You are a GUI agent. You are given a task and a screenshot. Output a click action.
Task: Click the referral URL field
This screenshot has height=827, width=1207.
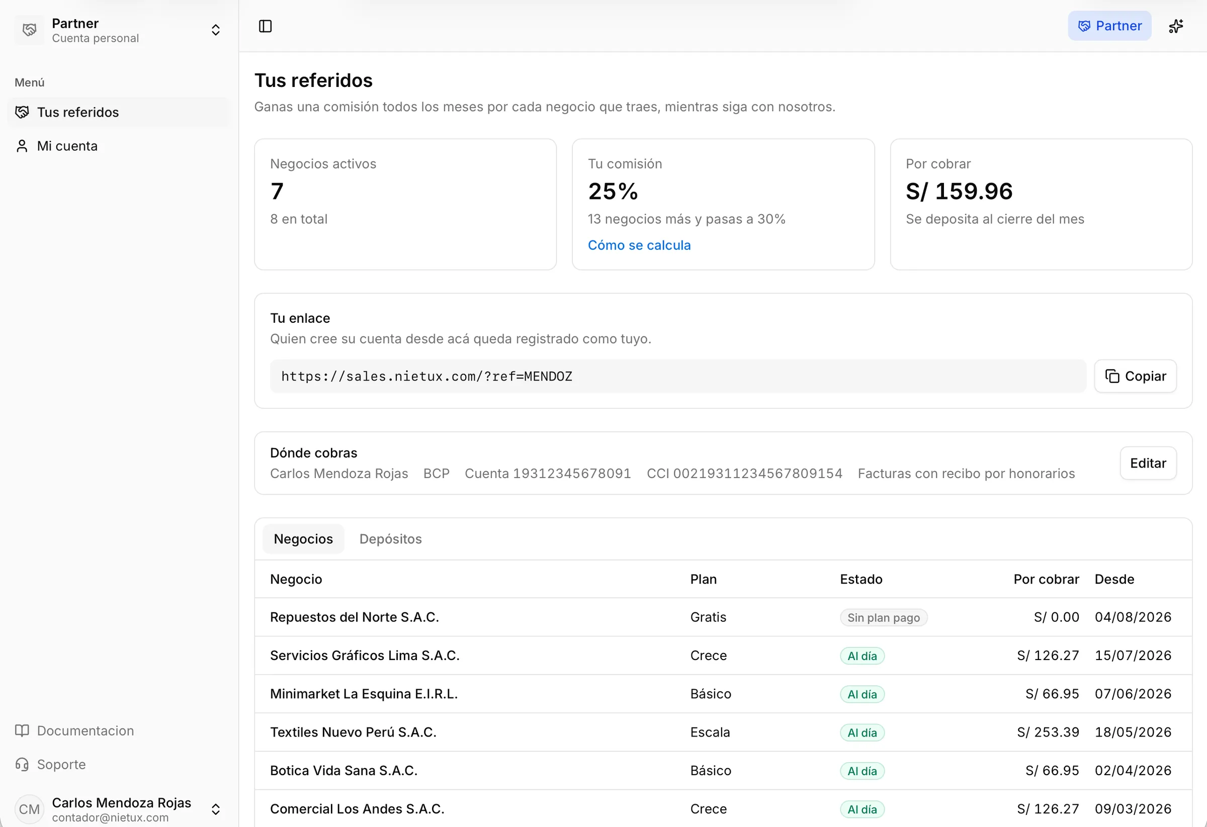coord(678,376)
